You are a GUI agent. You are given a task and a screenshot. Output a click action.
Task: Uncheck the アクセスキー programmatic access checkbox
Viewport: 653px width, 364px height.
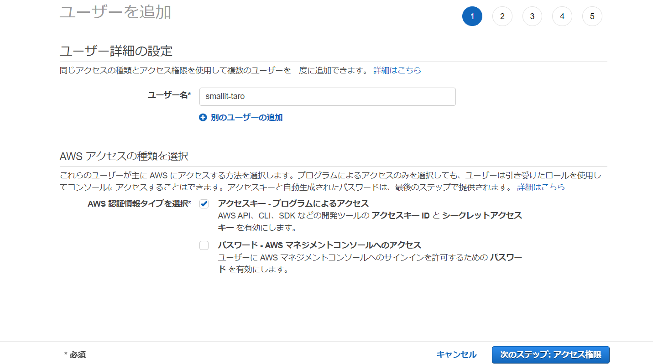coord(204,204)
